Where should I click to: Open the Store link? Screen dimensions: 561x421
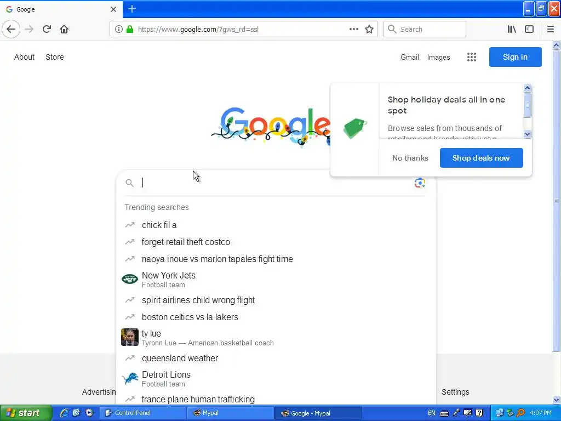[55, 57]
